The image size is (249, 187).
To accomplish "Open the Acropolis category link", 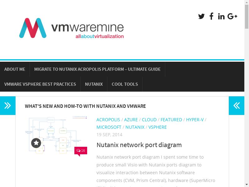I will (108, 120).
